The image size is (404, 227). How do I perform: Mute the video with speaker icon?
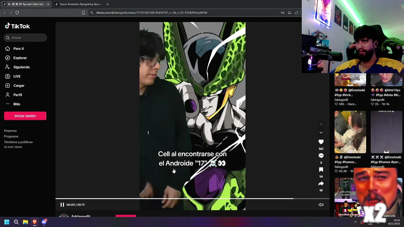[321, 205]
